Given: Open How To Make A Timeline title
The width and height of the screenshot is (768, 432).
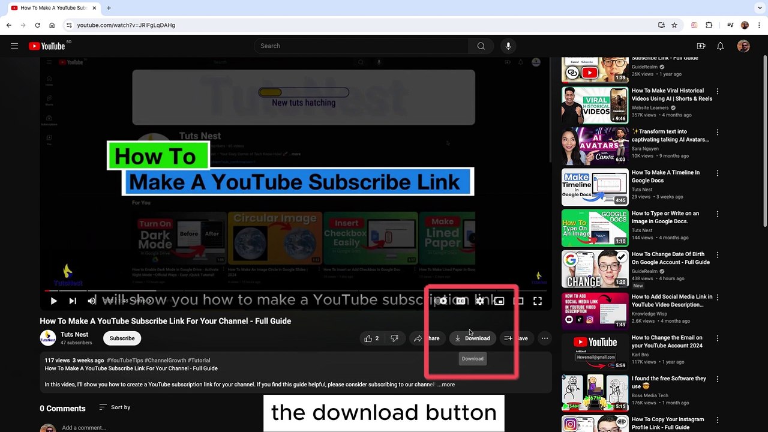Looking at the screenshot, I should (x=665, y=176).
